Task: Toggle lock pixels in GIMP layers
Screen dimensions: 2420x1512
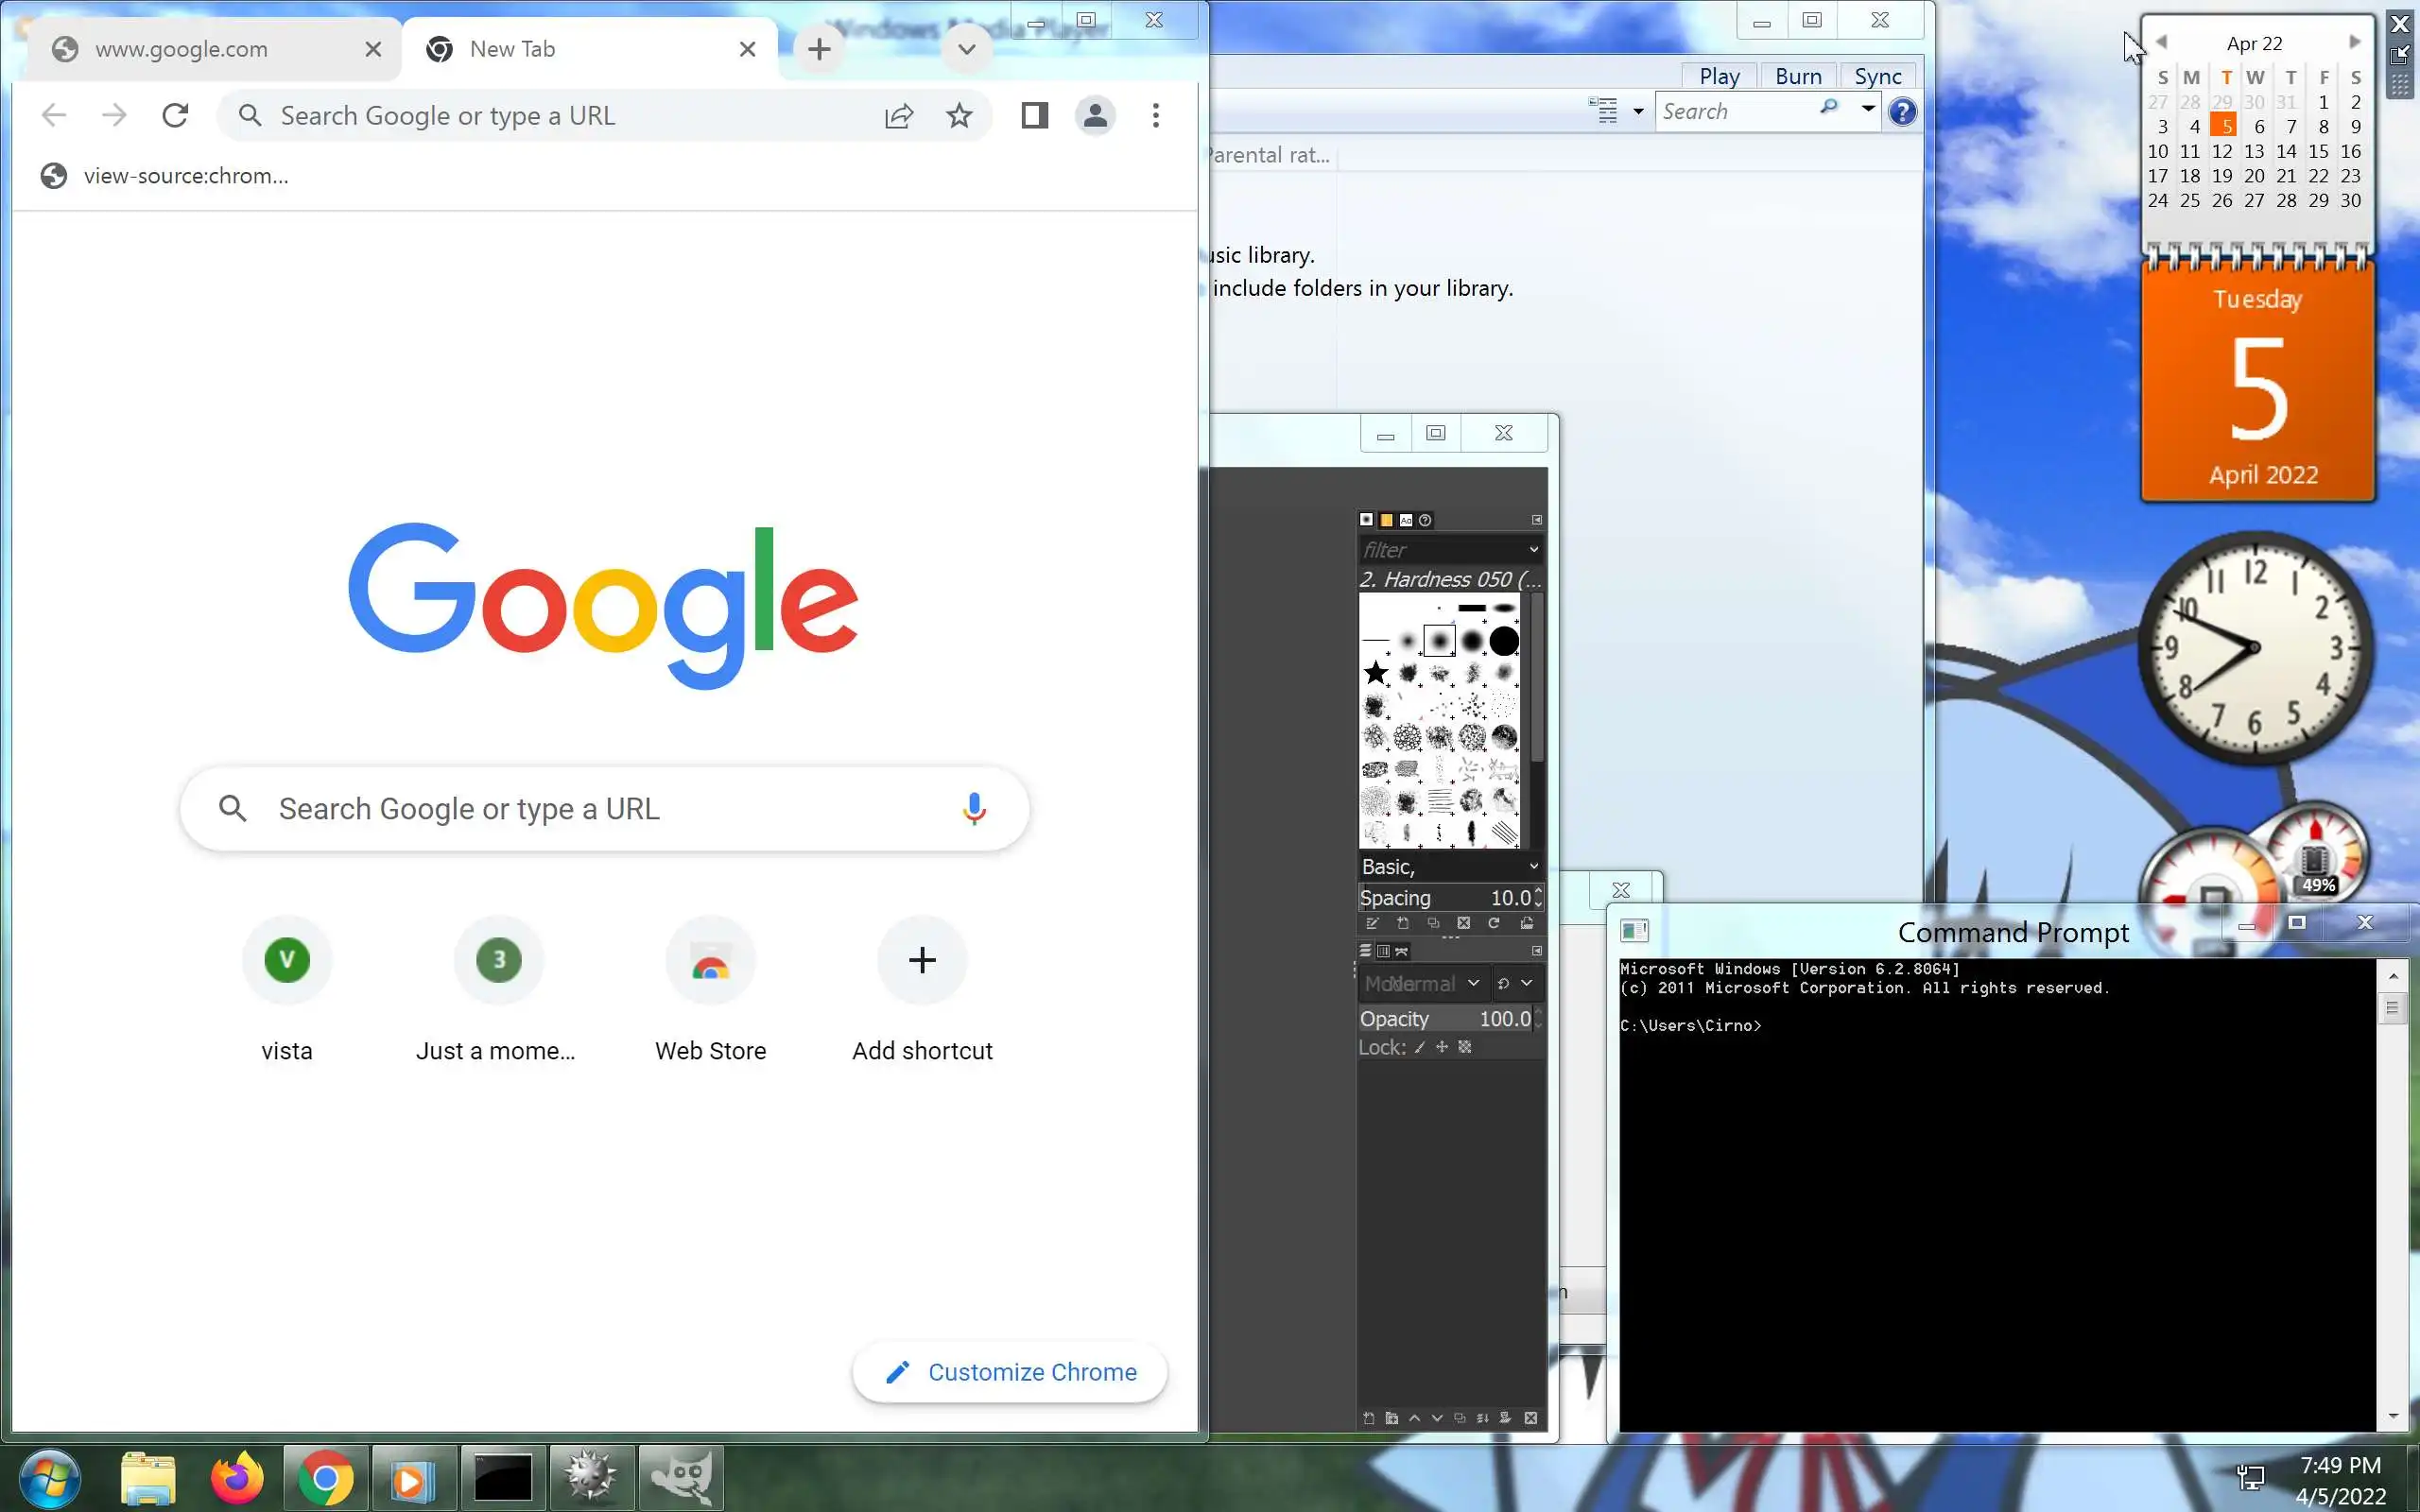Action: pos(1420,1047)
